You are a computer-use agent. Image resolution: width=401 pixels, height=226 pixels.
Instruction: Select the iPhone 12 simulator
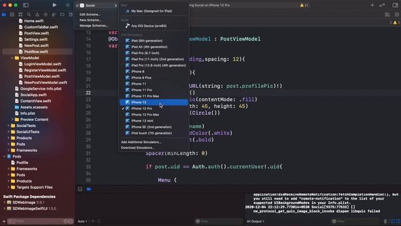pos(154,102)
